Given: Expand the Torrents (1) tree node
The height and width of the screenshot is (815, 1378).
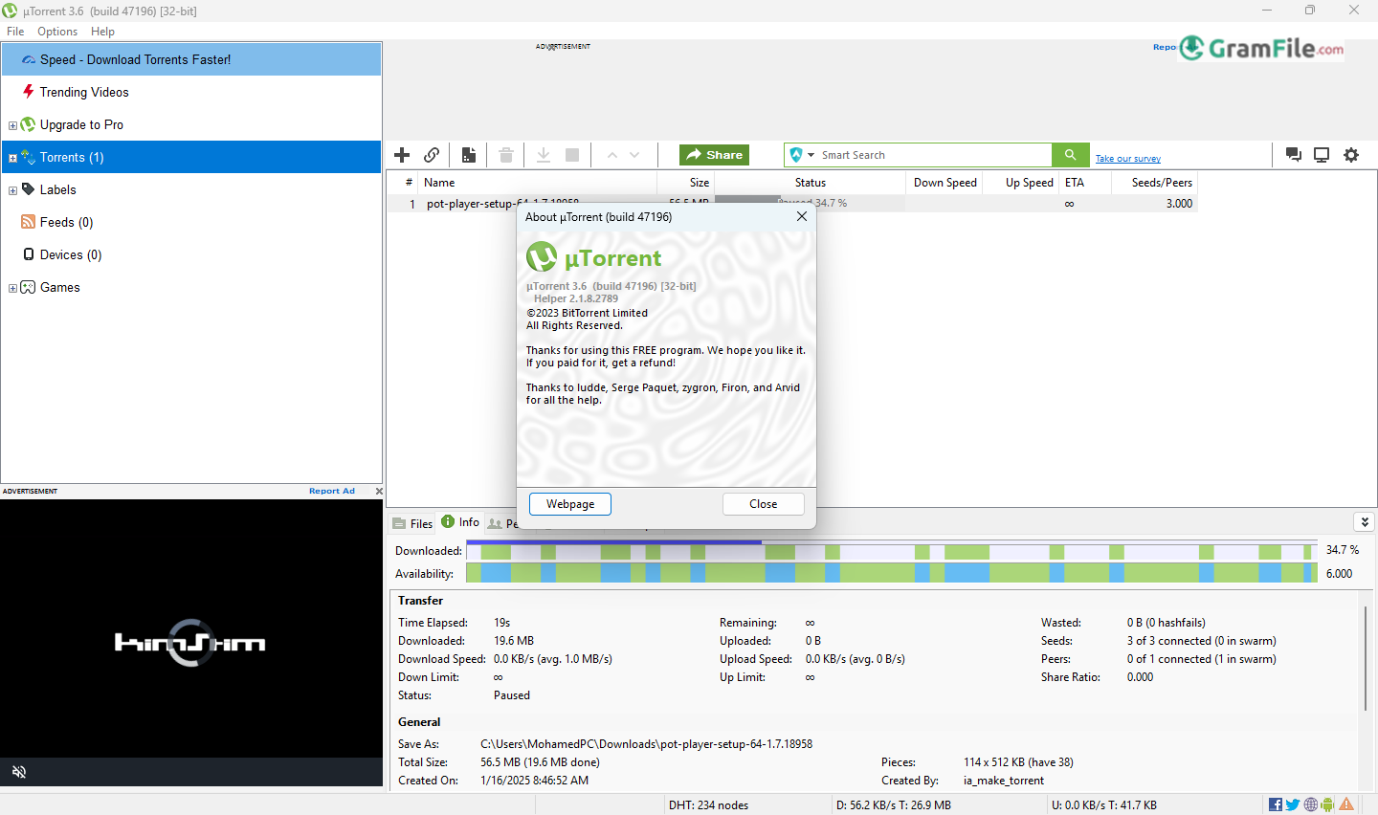Looking at the screenshot, I should (12, 158).
